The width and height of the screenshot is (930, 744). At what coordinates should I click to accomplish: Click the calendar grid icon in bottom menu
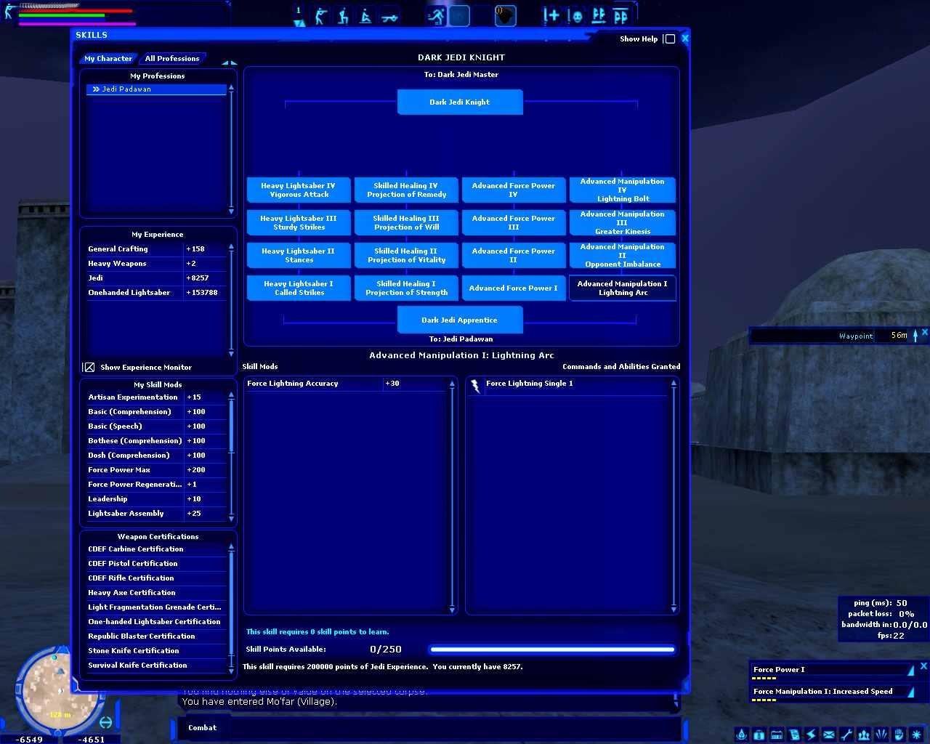[x=777, y=735]
